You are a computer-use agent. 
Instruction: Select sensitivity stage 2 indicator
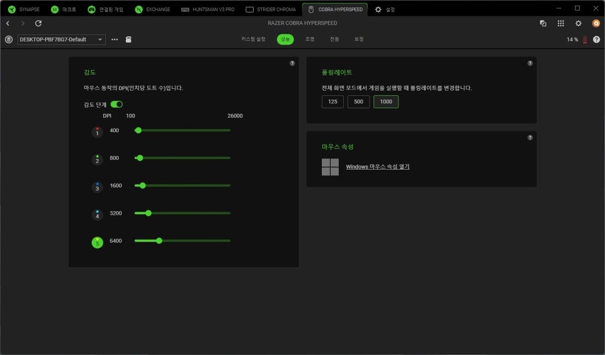coord(97,160)
